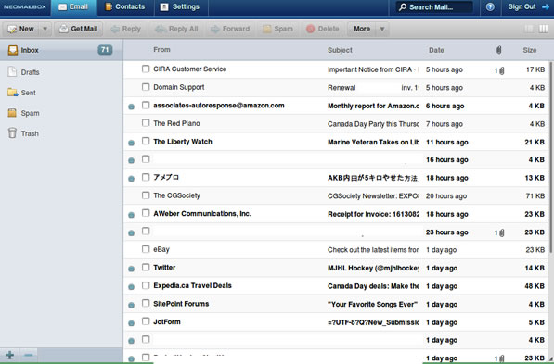Click the Delete button
The height and width of the screenshot is (364, 554).
[x=323, y=29]
